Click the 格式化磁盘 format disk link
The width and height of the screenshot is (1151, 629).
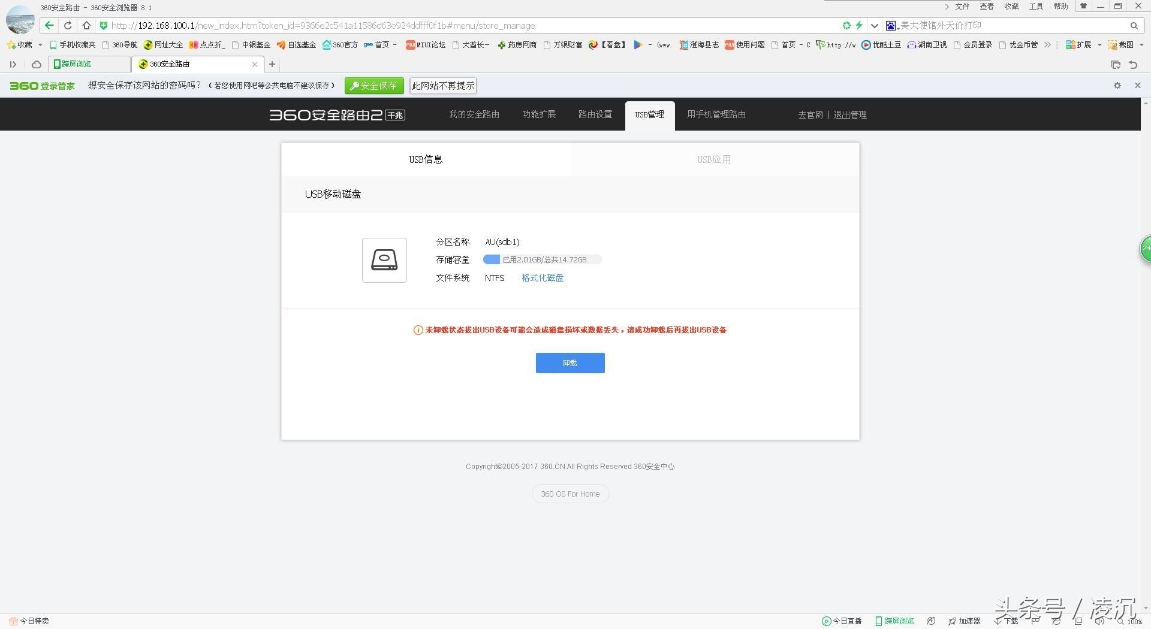[543, 278]
